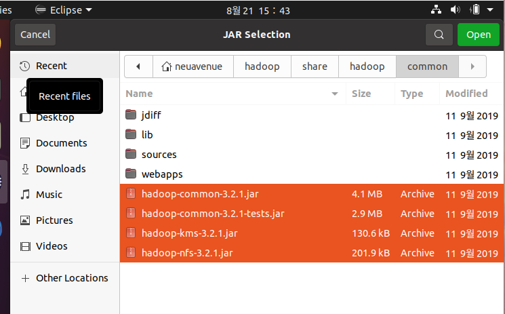The image size is (505, 314).
Task: Click the network icon in system tray
Action: point(436,9)
